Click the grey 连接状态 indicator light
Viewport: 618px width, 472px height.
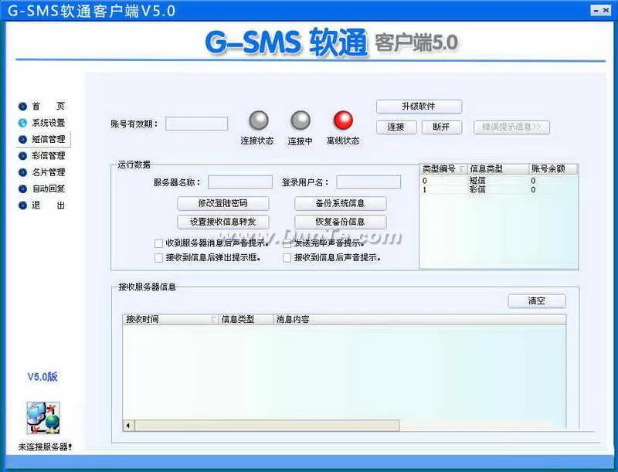pos(259,121)
